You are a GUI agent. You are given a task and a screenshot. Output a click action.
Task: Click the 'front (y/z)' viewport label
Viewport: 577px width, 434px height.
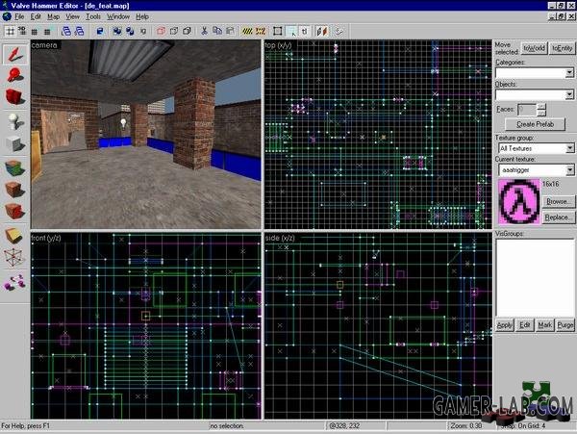46,238
